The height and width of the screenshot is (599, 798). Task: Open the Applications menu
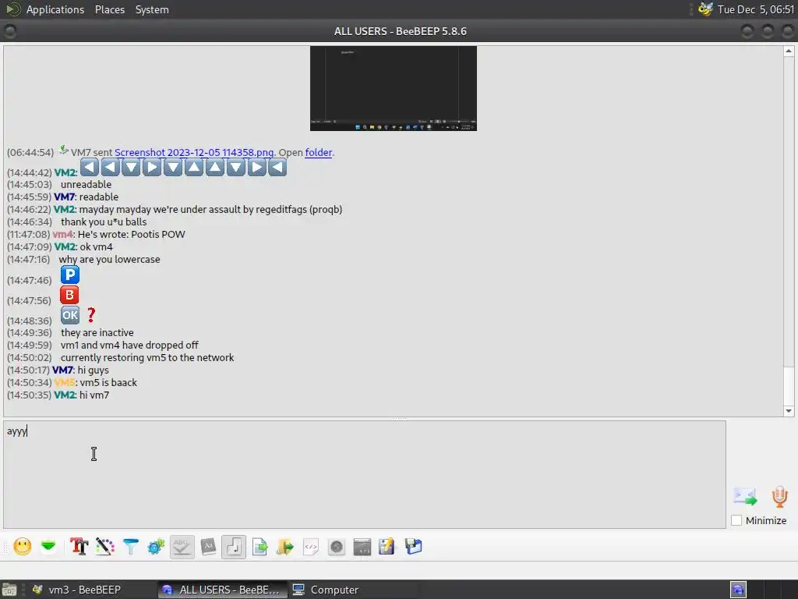(55, 9)
